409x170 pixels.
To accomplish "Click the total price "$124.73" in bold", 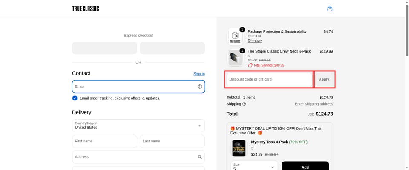I will pos(324,114).
